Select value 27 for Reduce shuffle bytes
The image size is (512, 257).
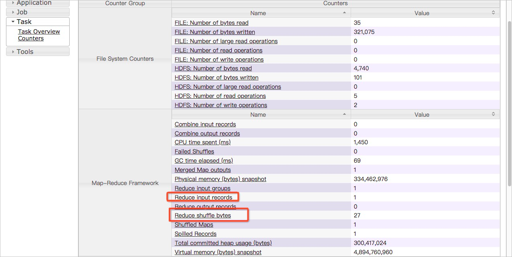tap(357, 215)
